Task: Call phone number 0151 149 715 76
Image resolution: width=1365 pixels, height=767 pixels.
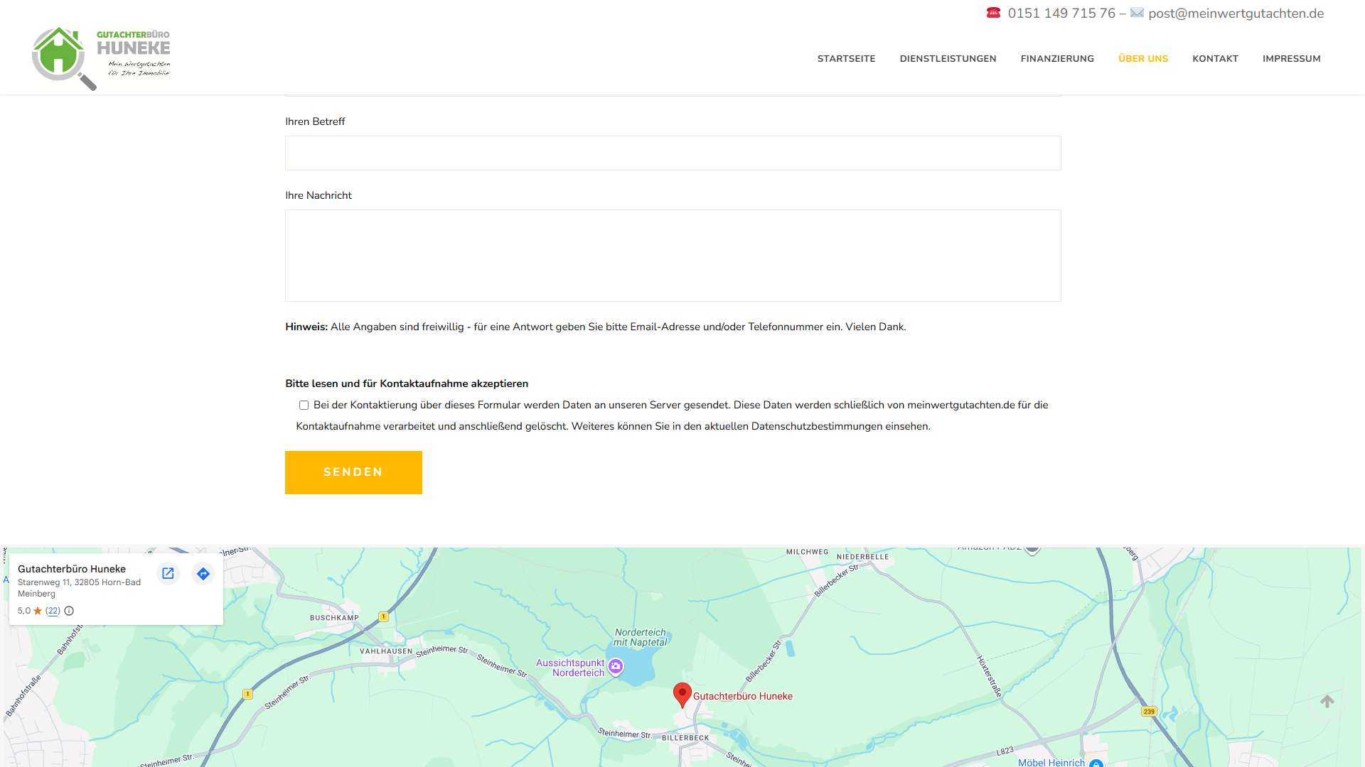Action: tap(1061, 13)
